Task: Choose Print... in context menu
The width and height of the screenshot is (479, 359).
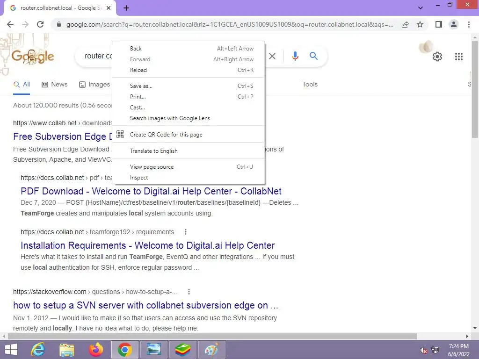Action: tap(189, 96)
